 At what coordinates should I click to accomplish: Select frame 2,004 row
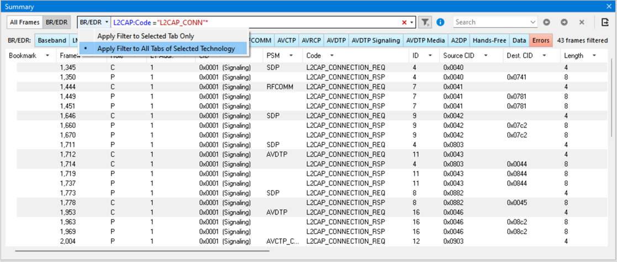click(x=311, y=241)
